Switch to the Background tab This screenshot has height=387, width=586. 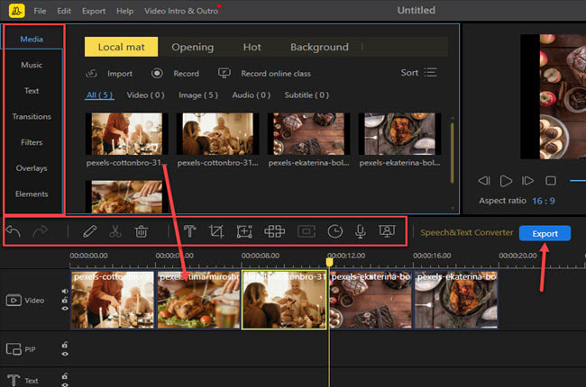319,47
